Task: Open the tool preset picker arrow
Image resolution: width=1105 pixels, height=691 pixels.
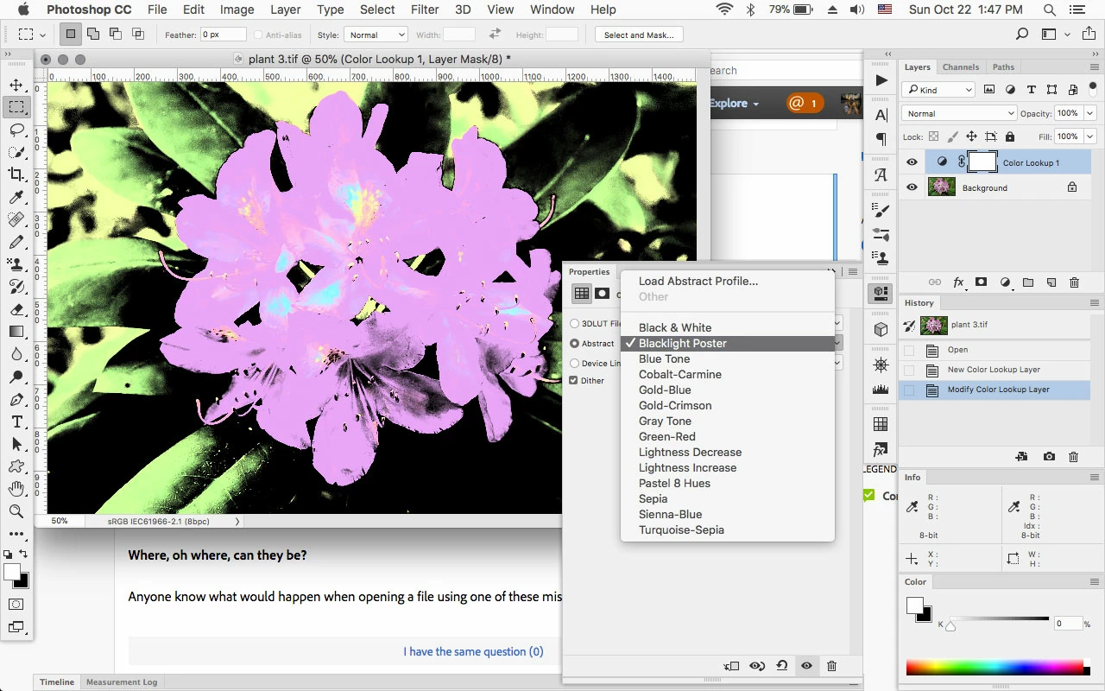Action: 42,35
